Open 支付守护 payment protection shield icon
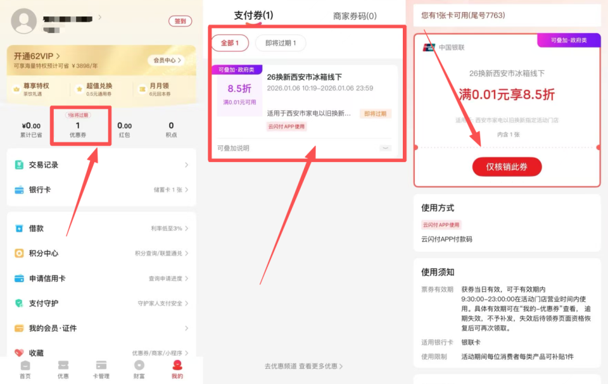Image resolution: width=608 pixels, height=384 pixels. [x=18, y=303]
